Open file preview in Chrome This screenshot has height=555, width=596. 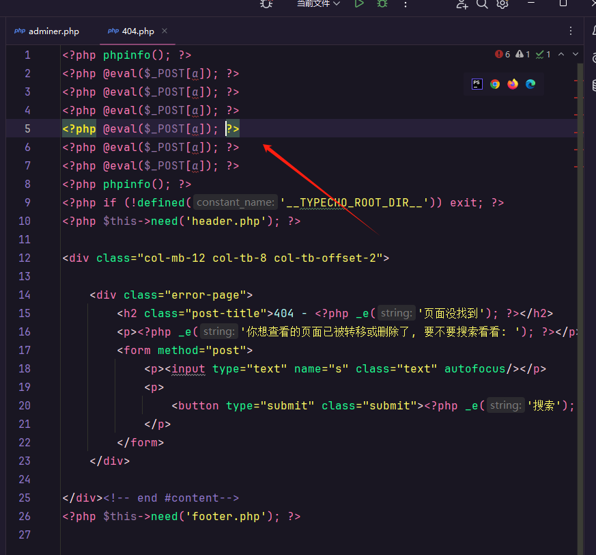[x=495, y=84]
